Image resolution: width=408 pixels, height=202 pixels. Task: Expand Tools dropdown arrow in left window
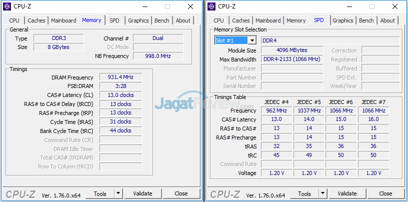pyautogui.click(x=118, y=193)
